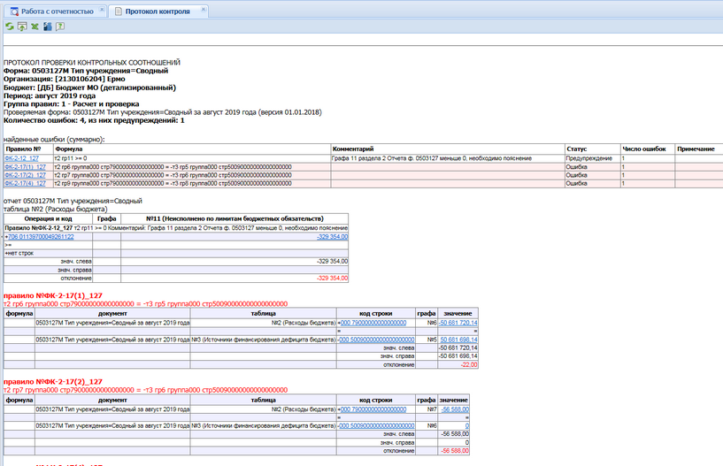Open operation code 706.01139700049261122 link
This screenshot has width=723, height=466.
pos(41,237)
